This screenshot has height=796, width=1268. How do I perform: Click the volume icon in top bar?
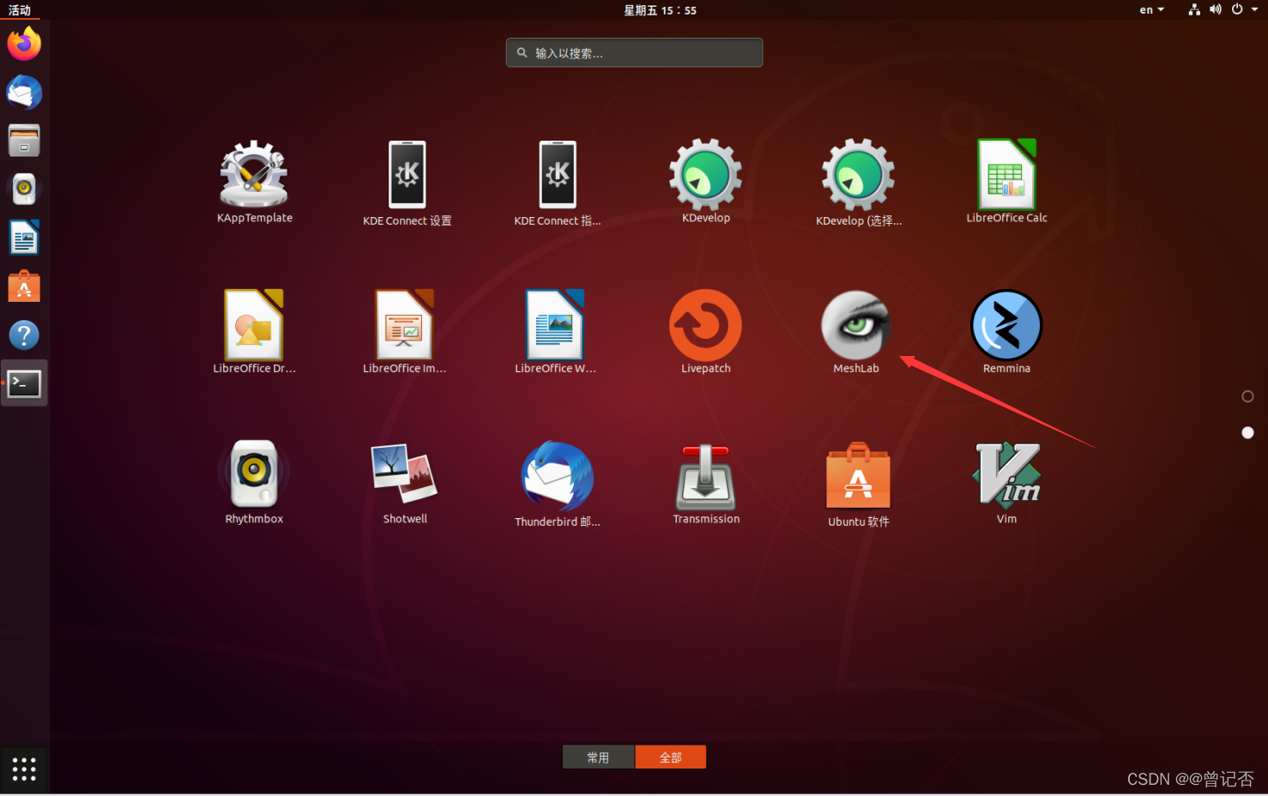[x=1216, y=10]
